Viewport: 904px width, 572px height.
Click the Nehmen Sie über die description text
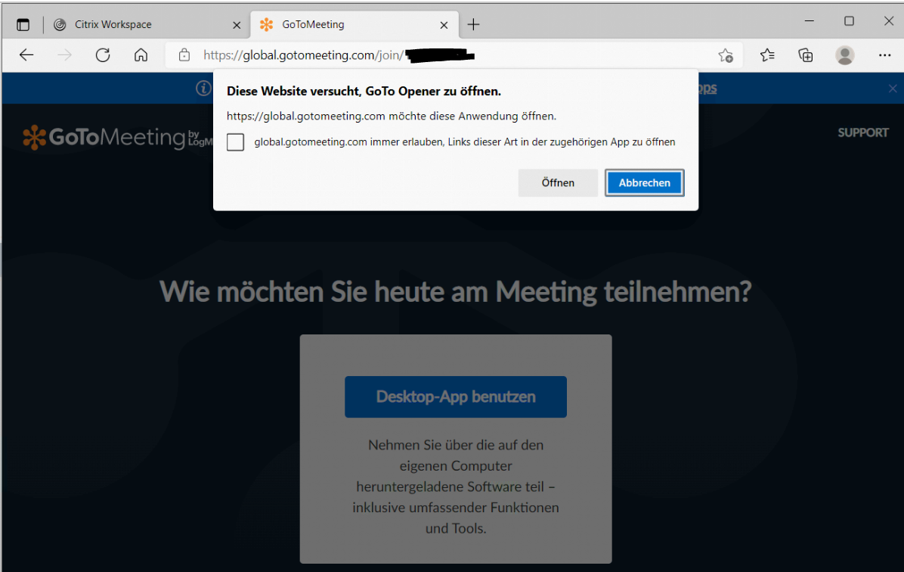(x=456, y=487)
